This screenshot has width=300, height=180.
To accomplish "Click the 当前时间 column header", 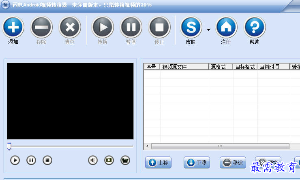I will 273,67.
